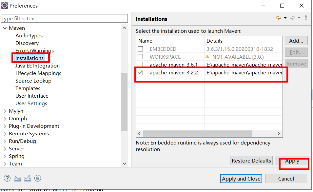
Task: Click the Remove button
Action: (296, 64)
